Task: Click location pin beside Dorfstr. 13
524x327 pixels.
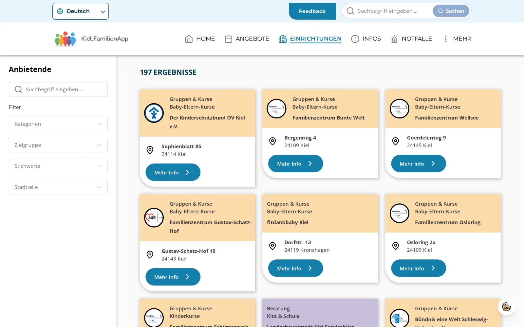Action: coord(272,246)
